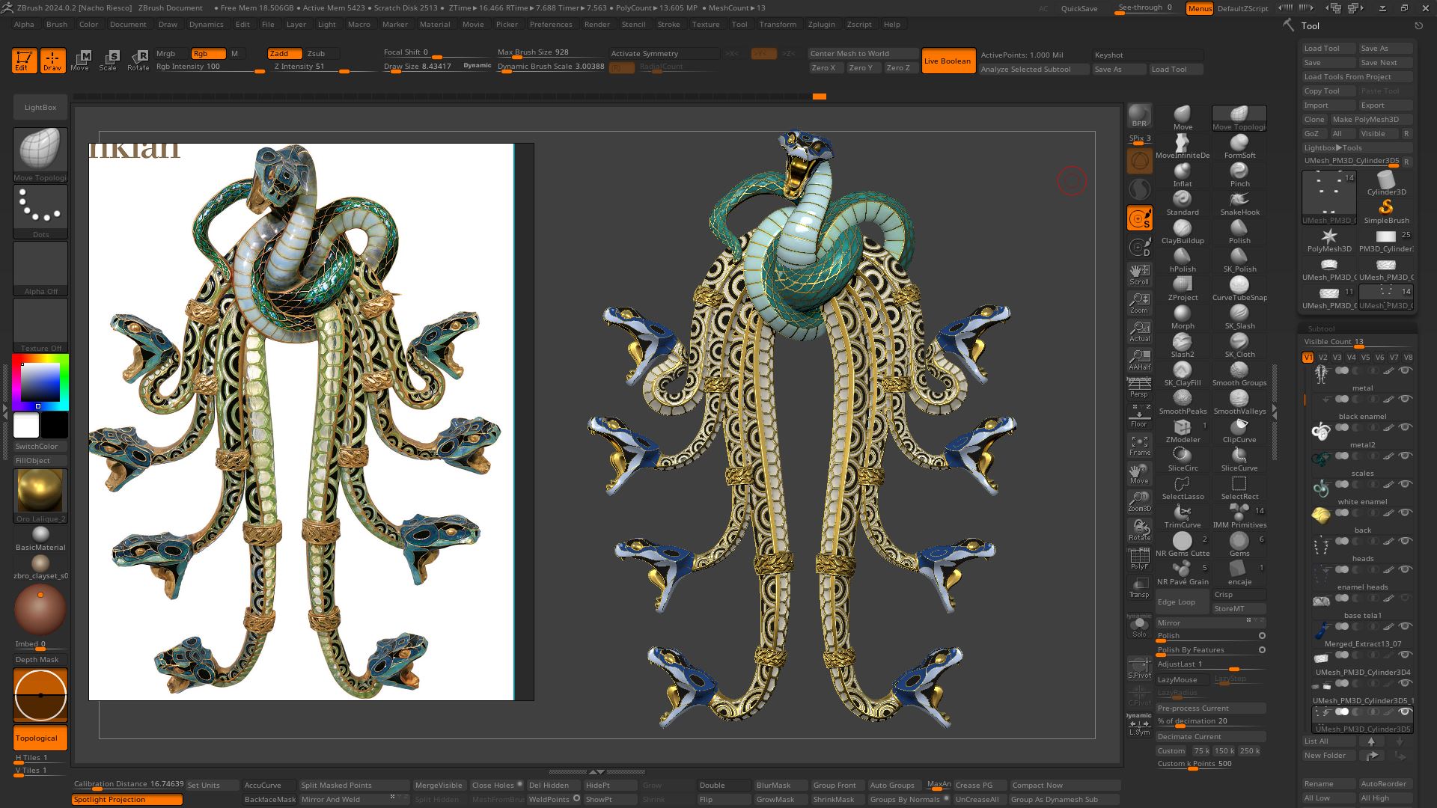Toggle the Zadd mode button
This screenshot has height=808, width=1437.
pos(284,53)
